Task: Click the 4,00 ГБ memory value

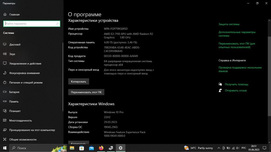Action: point(120,42)
